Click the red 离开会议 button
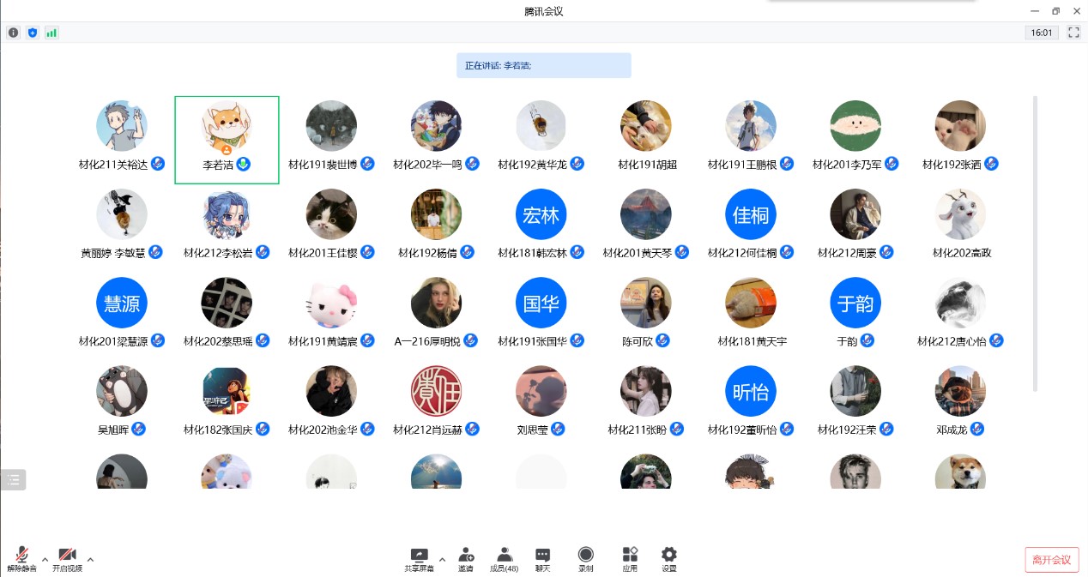This screenshot has height=577, width=1088. (1051, 560)
